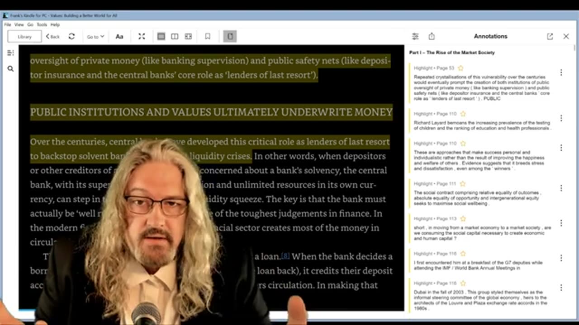
Task: Star the 'These are approaches' highlight
Action: [x=463, y=144]
